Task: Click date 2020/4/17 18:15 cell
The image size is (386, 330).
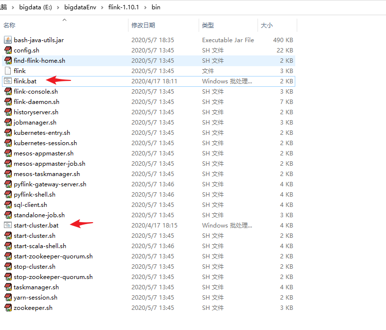Action: point(154,226)
